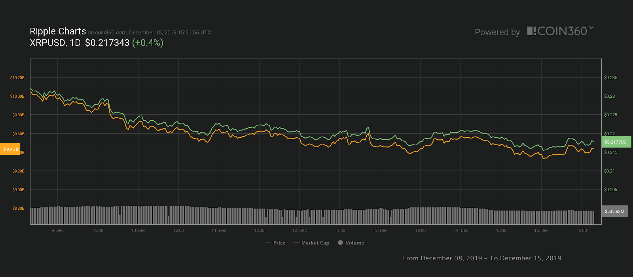This screenshot has height=277, width=633.
Task: Click the COIN360 logo
Action: (x=560, y=31)
